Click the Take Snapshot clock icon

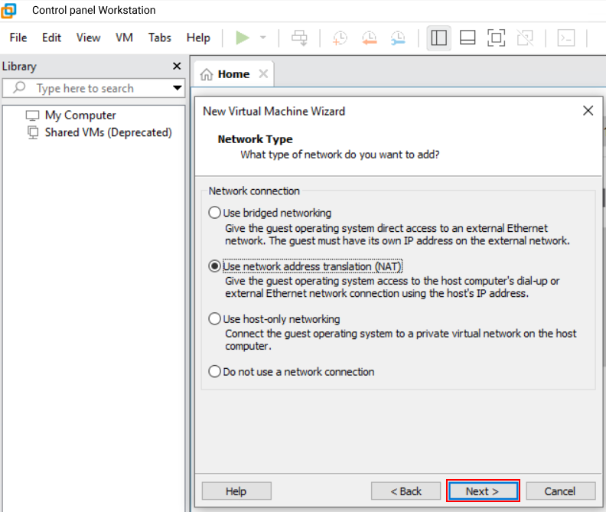click(x=339, y=38)
